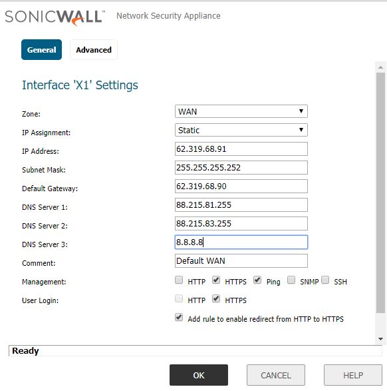Toggle User Login HTTP checkbox

(x=179, y=298)
